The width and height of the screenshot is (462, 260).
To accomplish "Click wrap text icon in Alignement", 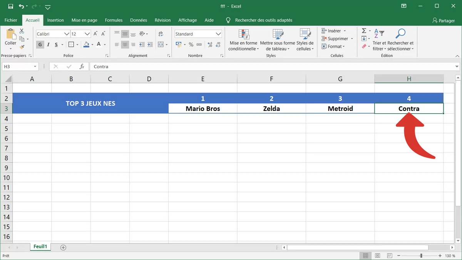I will click(x=160, y=34).
